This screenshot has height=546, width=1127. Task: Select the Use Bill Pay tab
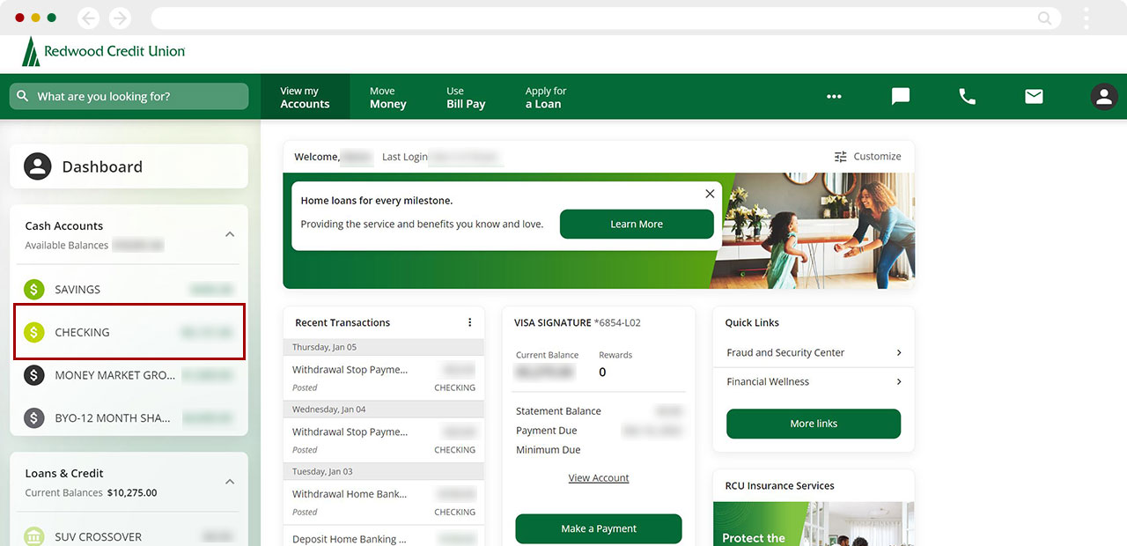pyautogui.click(x=466, y=97)
